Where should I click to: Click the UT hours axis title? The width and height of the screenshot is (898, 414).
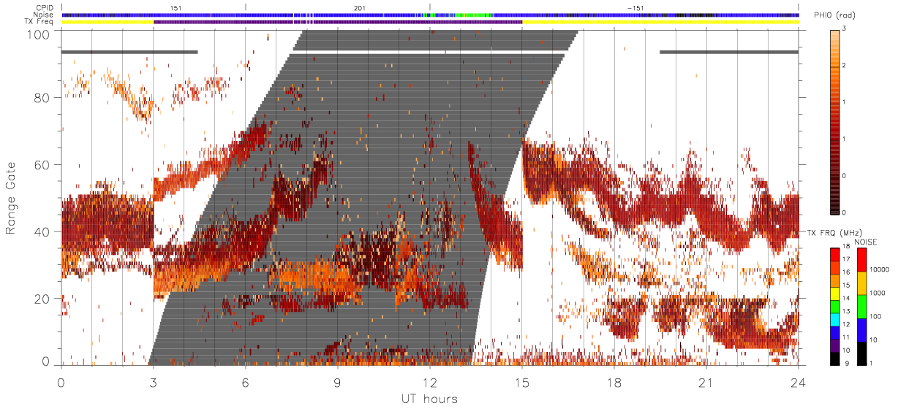[x=429, y=399]
